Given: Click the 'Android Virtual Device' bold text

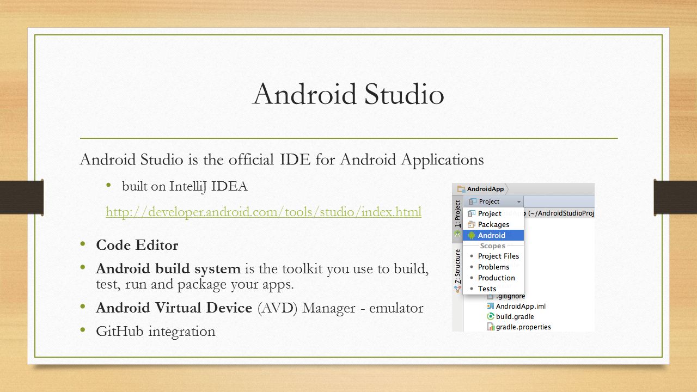Looking at the screenshot, I should (x=174, y=308).
